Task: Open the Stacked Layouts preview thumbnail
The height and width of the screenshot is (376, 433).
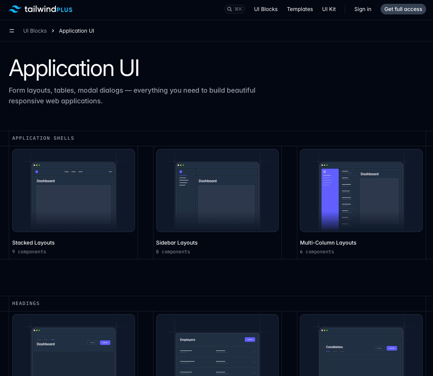Action: 73,190
